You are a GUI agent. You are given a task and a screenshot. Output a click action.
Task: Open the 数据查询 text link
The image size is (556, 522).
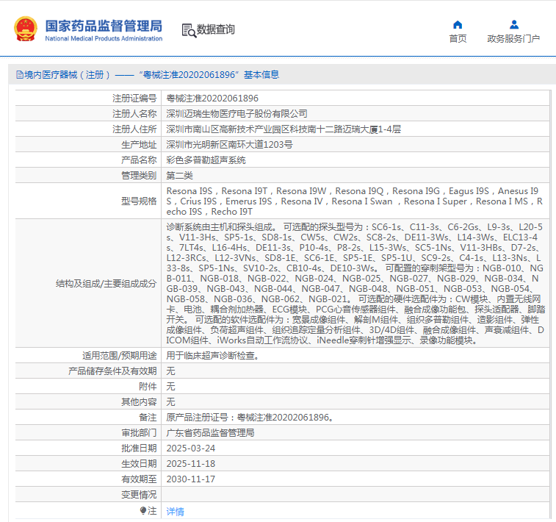click(216, 29)
